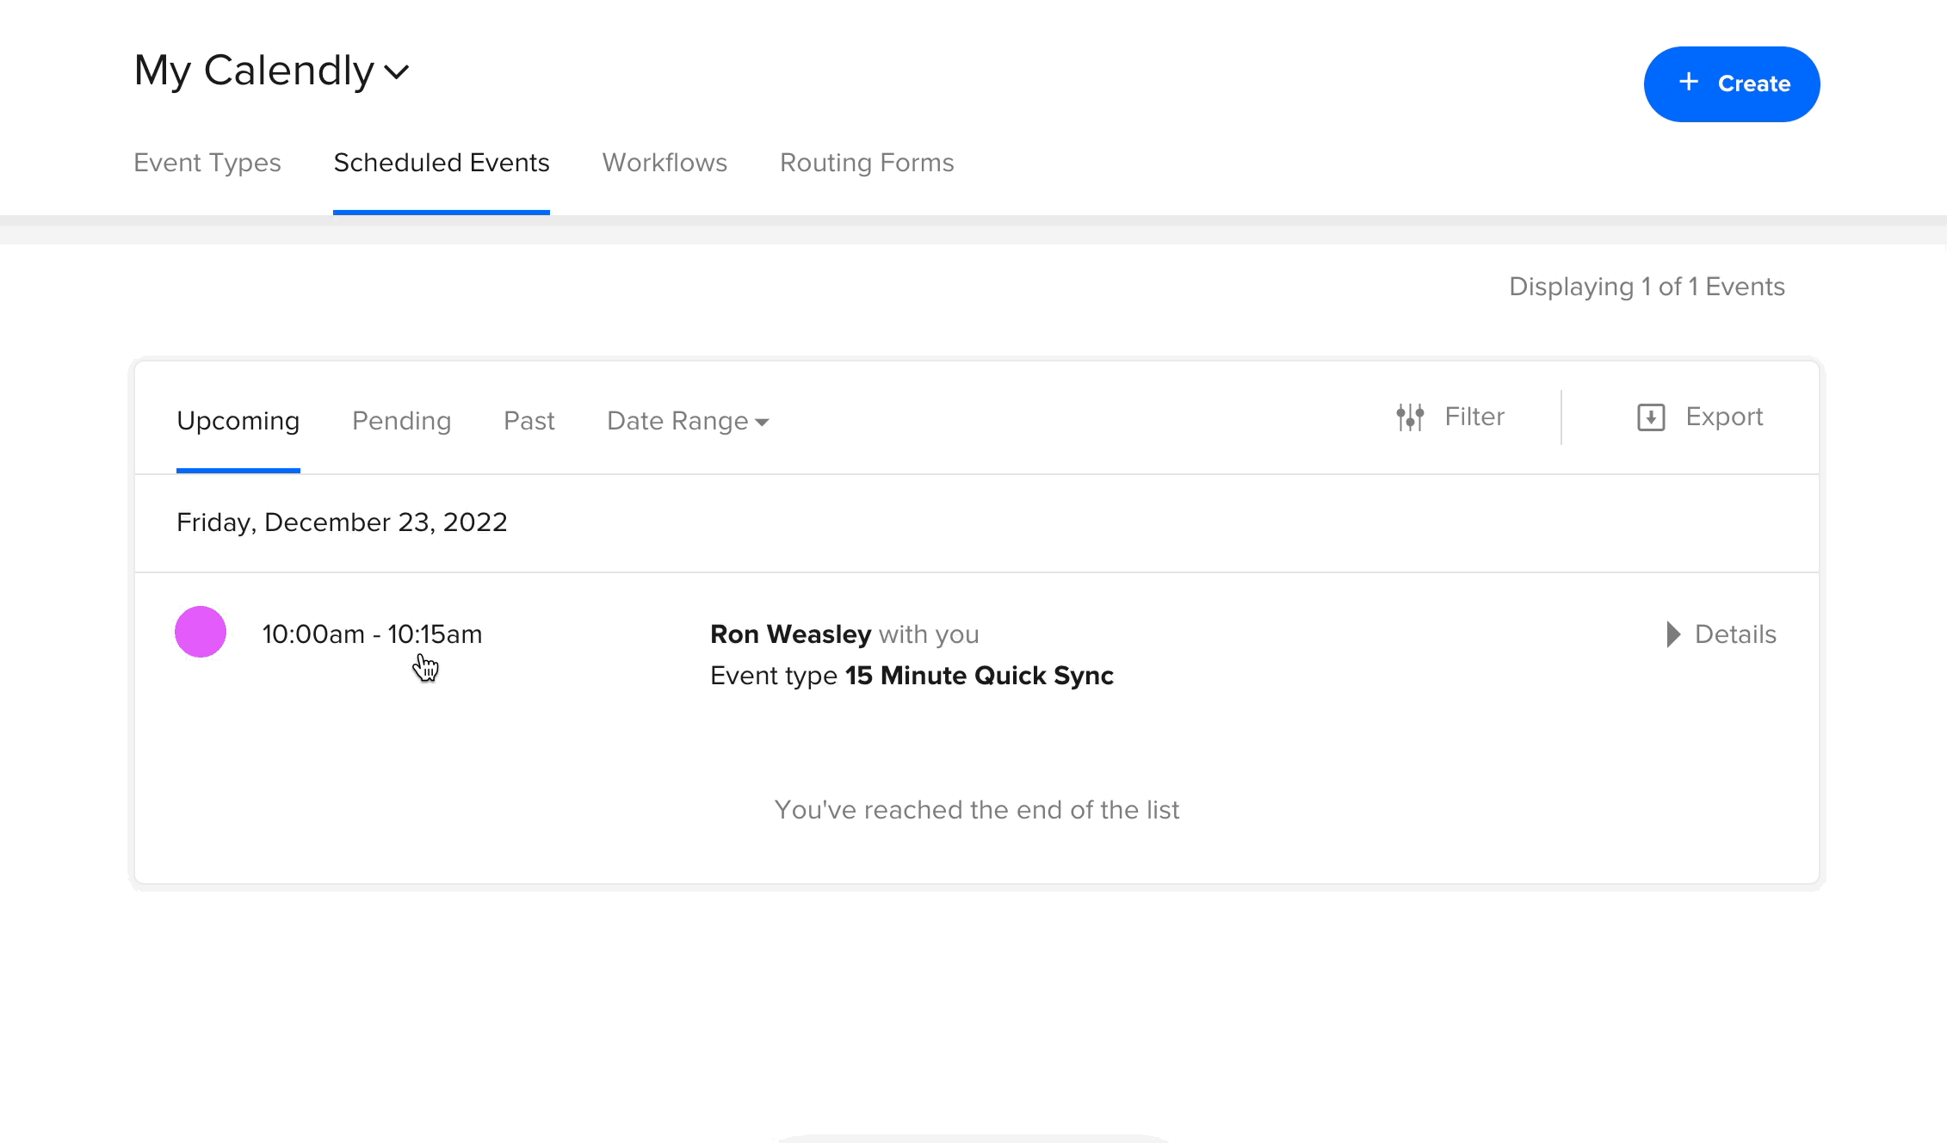
Task: Show Pending events tab
Action: click(x=402, y=421)
